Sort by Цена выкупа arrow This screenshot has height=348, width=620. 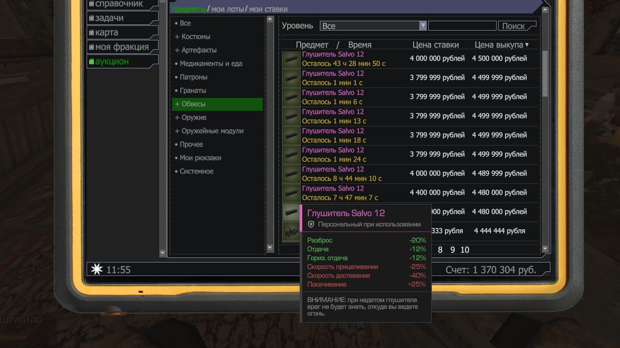527,45
